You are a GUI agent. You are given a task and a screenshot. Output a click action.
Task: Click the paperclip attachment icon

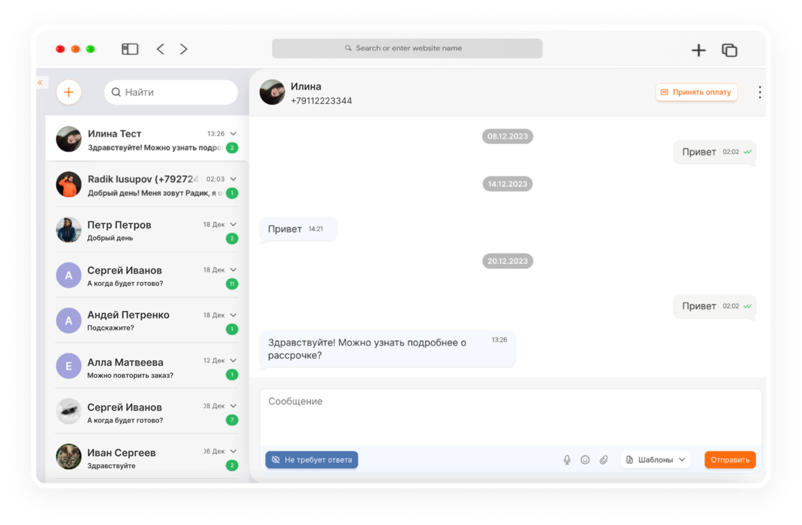(604, 459)
